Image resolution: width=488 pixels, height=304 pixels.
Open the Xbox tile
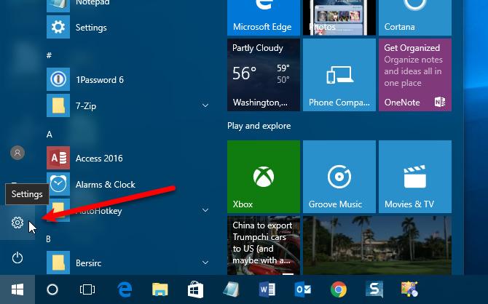pyautogui.click(x=263, y=175)
